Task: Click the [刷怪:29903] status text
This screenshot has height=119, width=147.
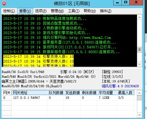Action: [x=112, y=72]
